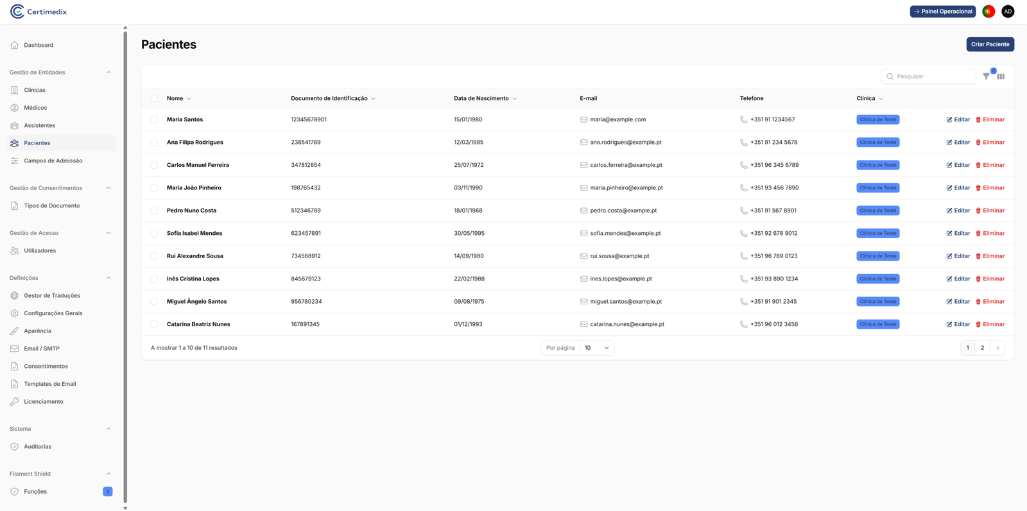Image resolution: width=1027 pixels, height=511 pixels.
Task: Tick the select-all checkbox in table header
Action: [x=154, y=99]
